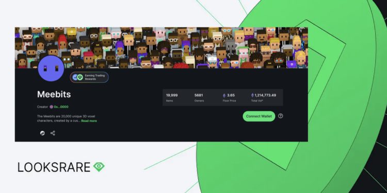The image size is (387, 193).
Task: Click the 5681 Owners stat
Action: pos(199,97)
